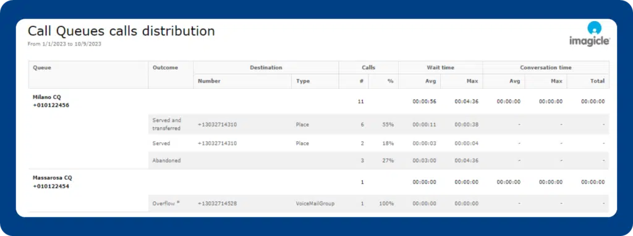Click 'Served and transferred' outcome
Screen dimensions: 633x236
coord(167,124)
